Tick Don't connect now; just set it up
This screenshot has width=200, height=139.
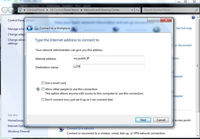pyautogui.click(x=43, y=99)
